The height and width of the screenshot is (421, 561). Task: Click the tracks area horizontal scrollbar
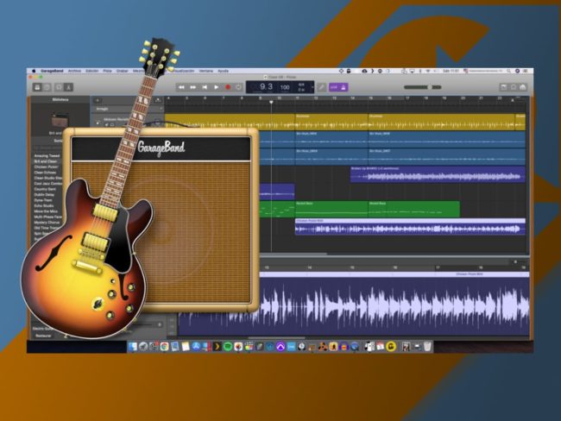tap(293, 254)
